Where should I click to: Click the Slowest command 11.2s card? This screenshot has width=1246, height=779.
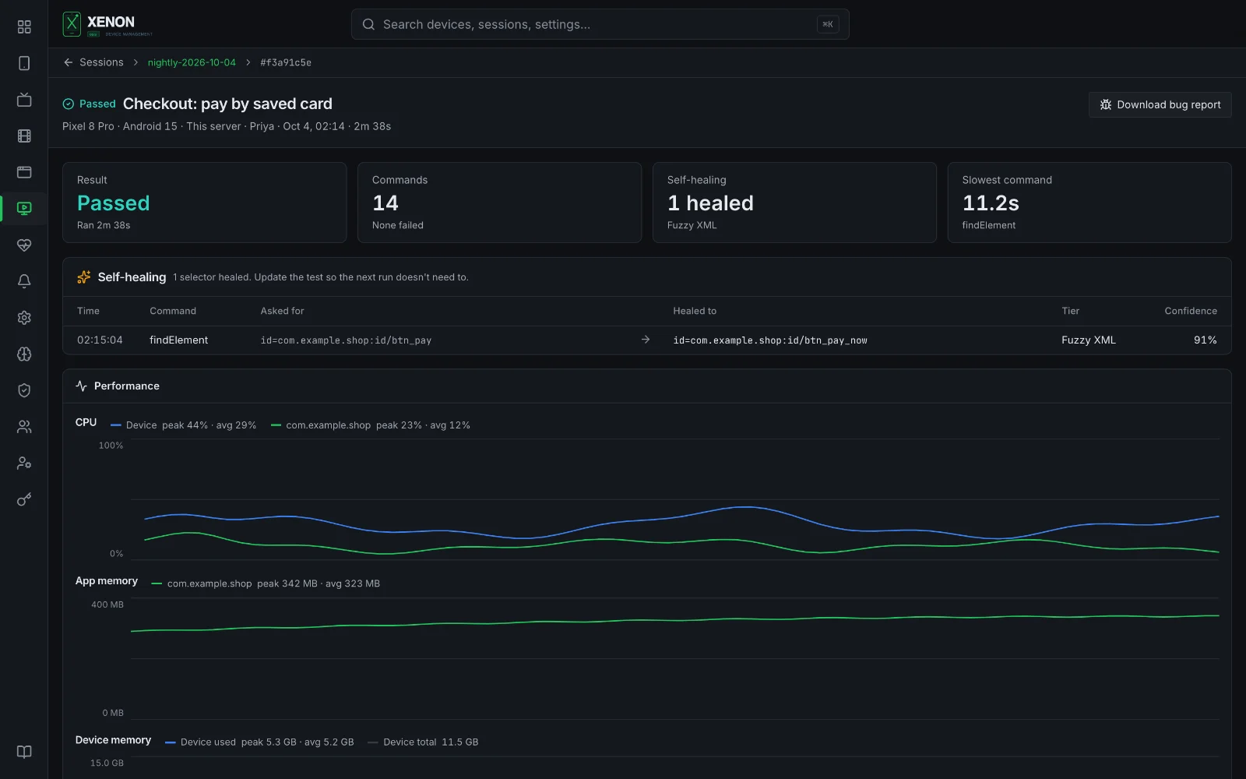pos(1089,203)
